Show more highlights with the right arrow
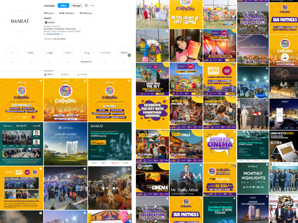 tap(129, 55)
